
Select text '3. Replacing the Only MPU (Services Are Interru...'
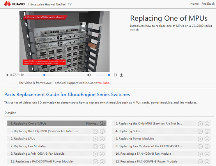44,131
